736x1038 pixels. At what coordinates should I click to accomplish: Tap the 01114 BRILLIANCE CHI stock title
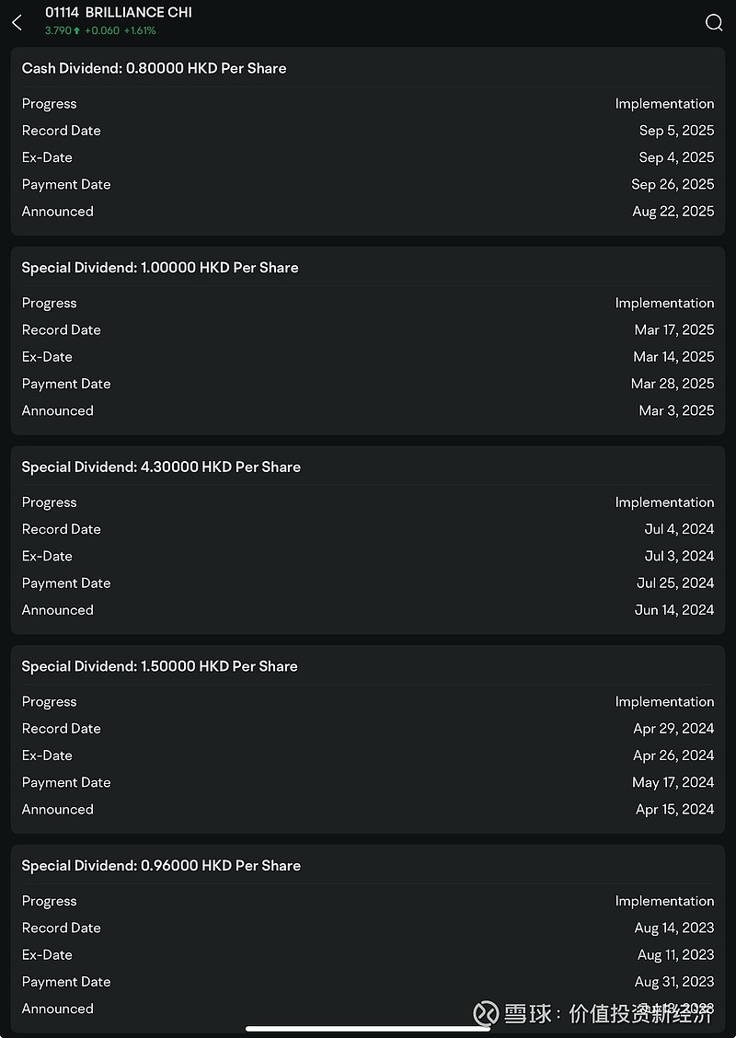tap(119, 13)
